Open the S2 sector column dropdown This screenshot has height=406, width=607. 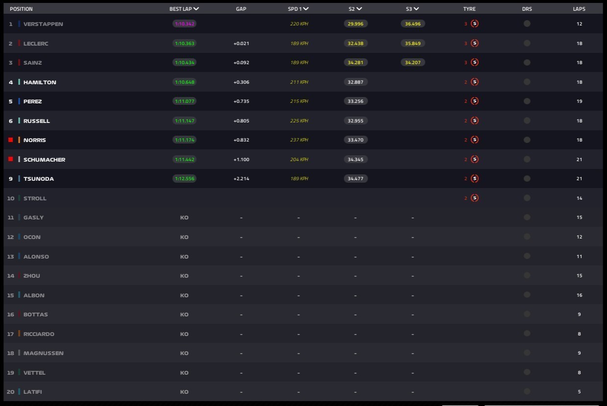[359, 9]
